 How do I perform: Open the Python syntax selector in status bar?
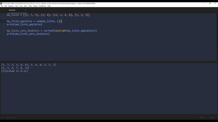(x=212, y=118)
